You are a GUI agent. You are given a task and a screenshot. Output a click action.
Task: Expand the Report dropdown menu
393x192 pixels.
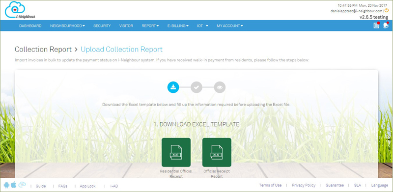150,26
